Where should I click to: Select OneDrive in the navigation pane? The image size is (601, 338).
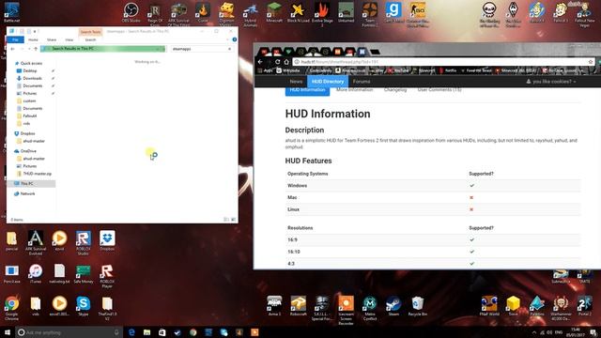click(x=28, y=151)
